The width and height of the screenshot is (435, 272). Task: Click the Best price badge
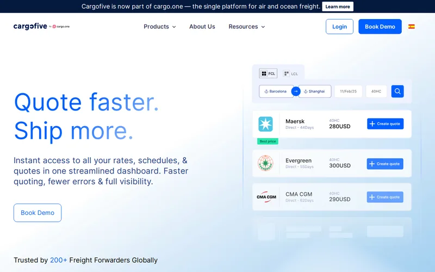(x=268, y=141)
